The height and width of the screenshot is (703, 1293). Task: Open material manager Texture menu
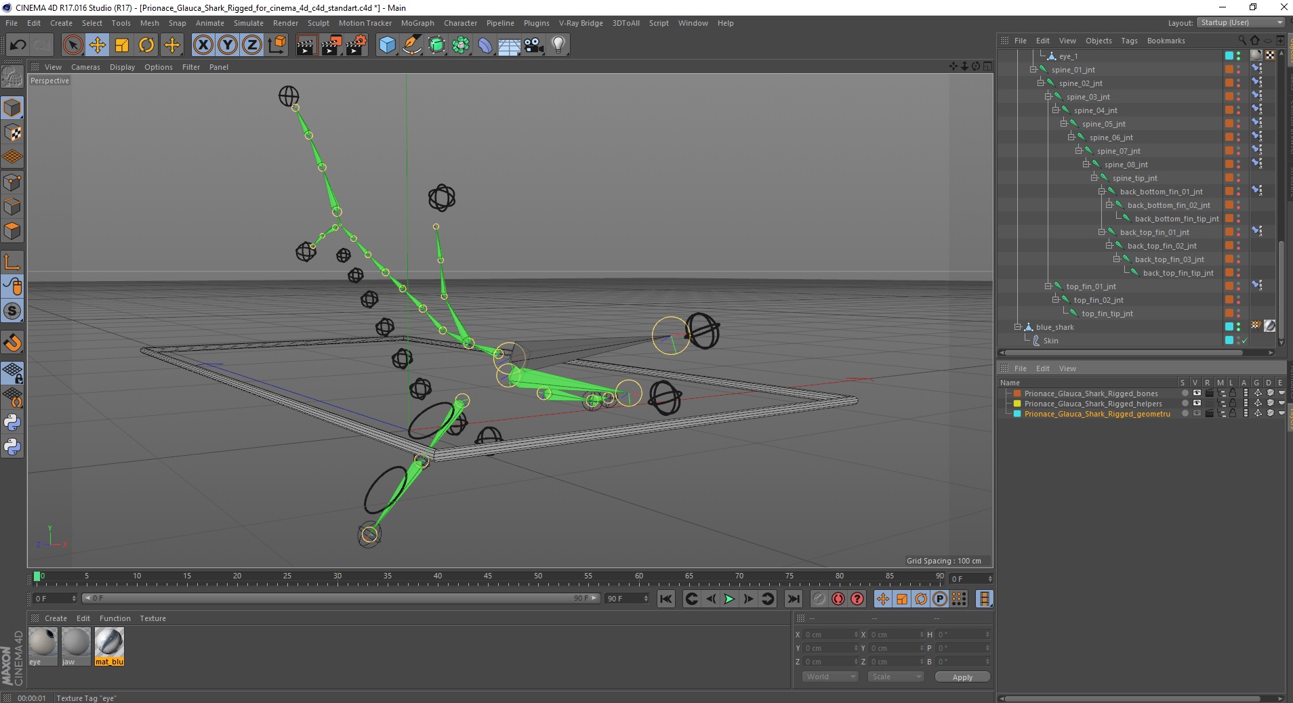[x=152, y=618]
